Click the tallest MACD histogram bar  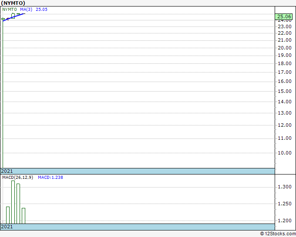pyautogui.click(x=13, y=202)
